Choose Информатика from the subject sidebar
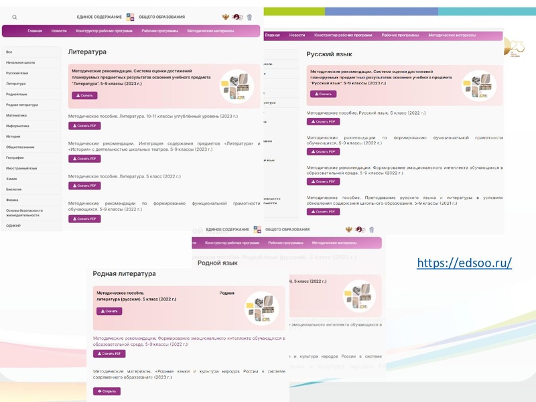 pyautogui.click(x=17, y=126)
